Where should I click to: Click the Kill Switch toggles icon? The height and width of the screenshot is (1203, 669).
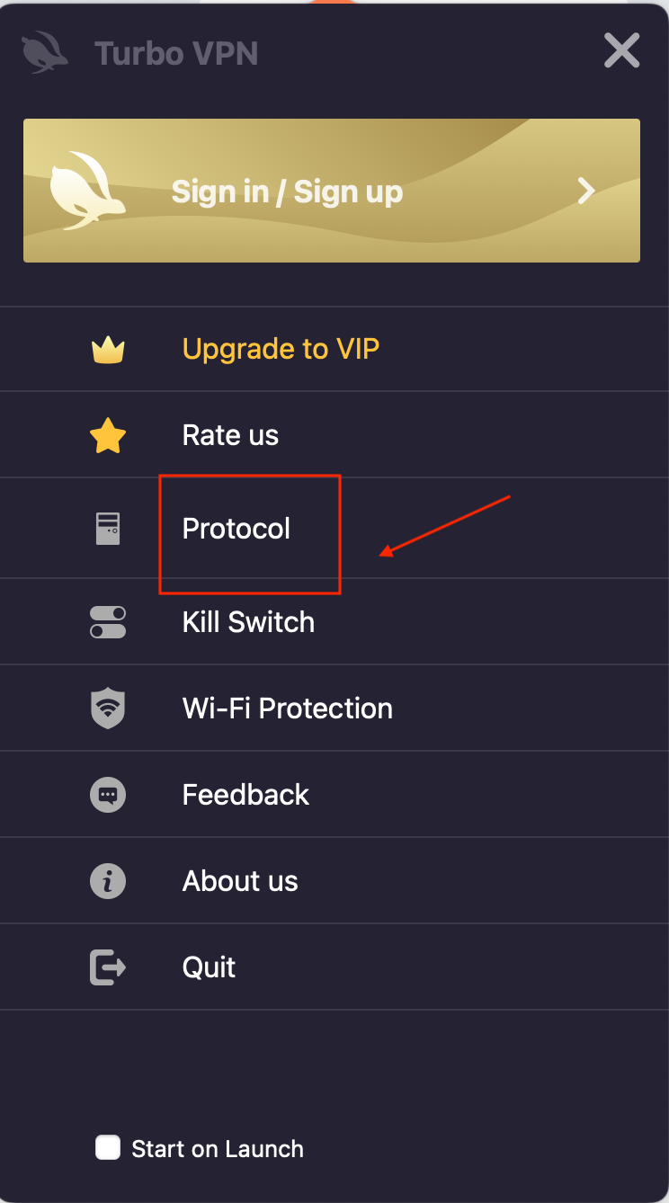click(x=108, y=622)
